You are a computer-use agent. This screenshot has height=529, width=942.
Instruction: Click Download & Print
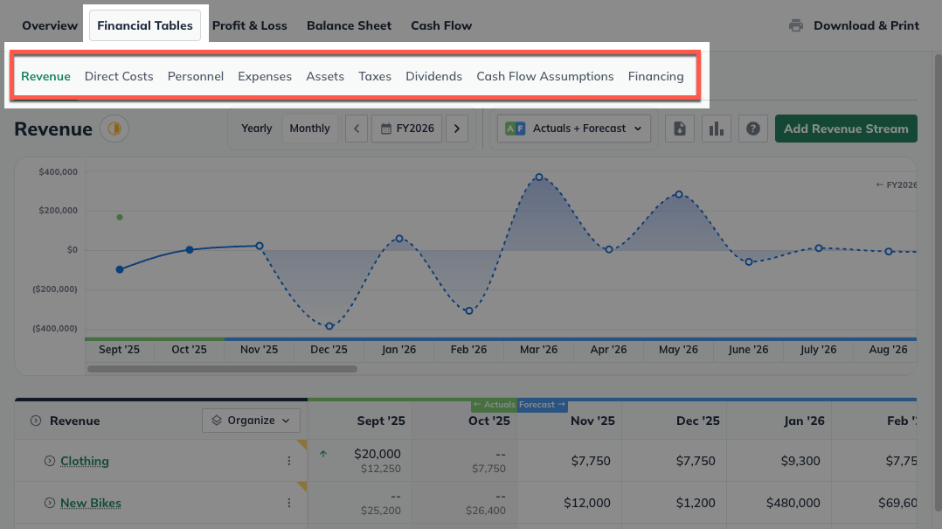click(854, 25)
